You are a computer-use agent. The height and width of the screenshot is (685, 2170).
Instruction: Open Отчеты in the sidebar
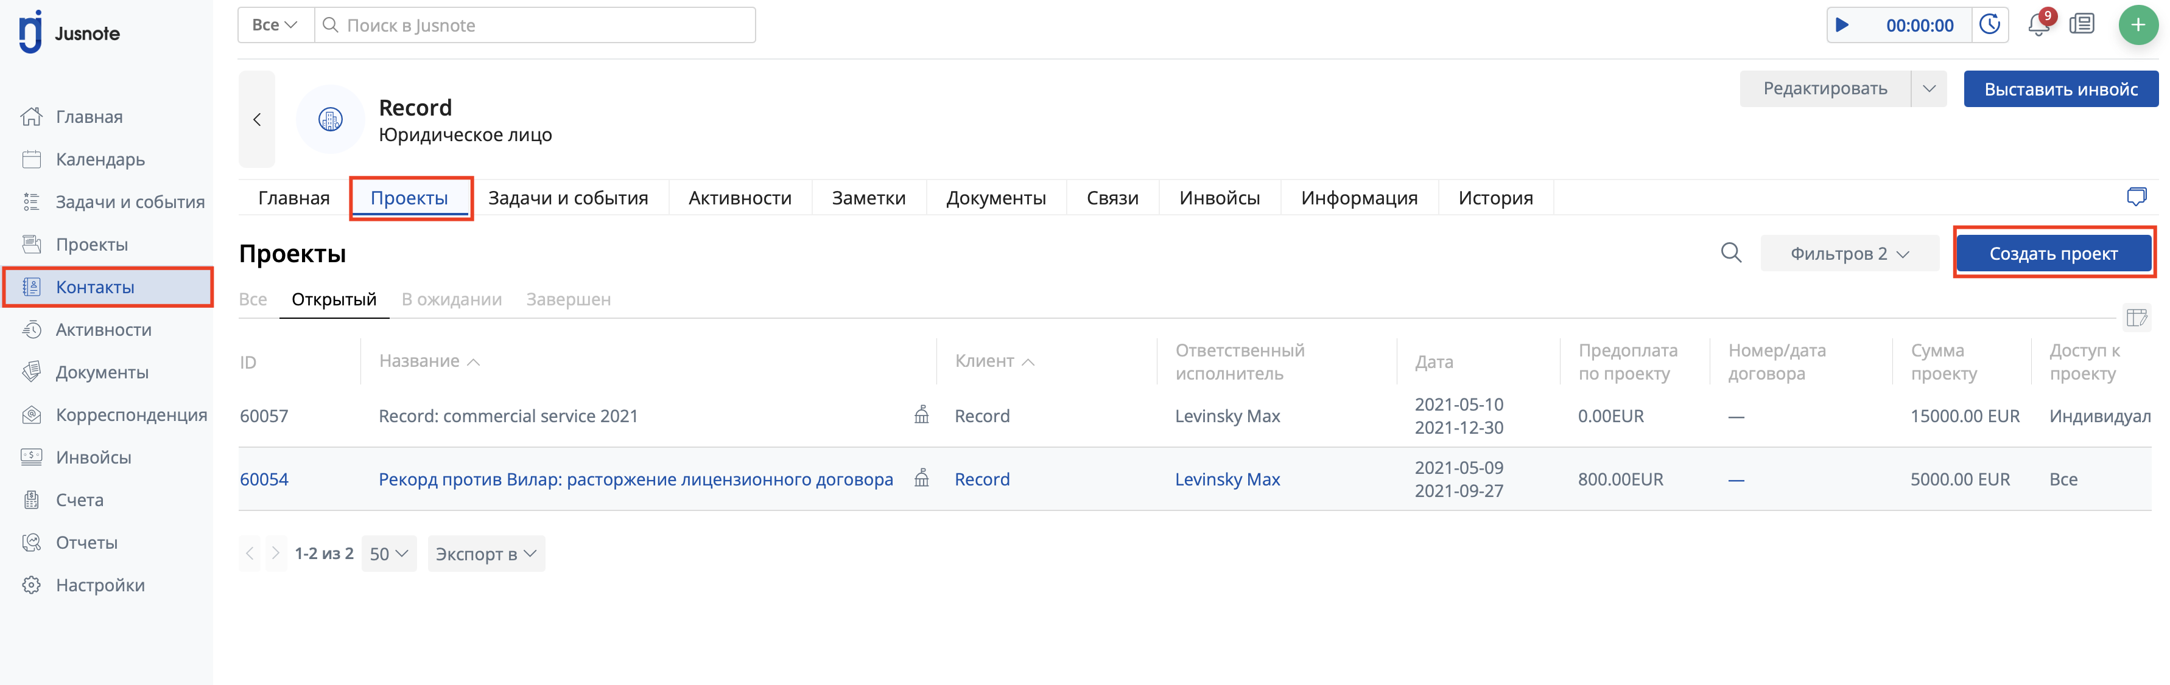[x=86, y=543]
